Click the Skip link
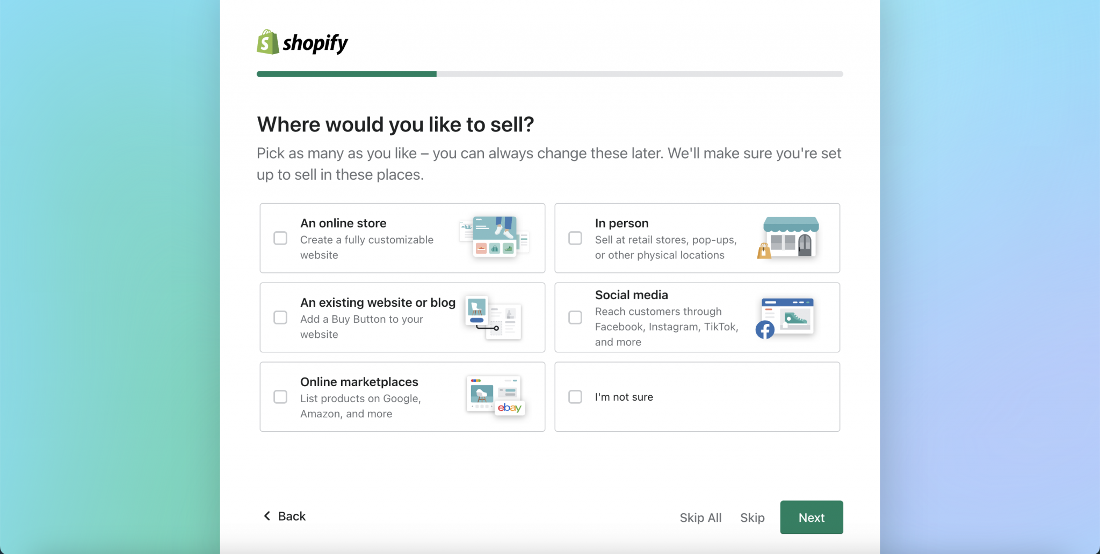This screenshot has width=1100, height=554. (752, 518)
